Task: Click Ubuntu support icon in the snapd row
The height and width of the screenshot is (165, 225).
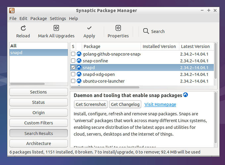Action: click(79, 67)
